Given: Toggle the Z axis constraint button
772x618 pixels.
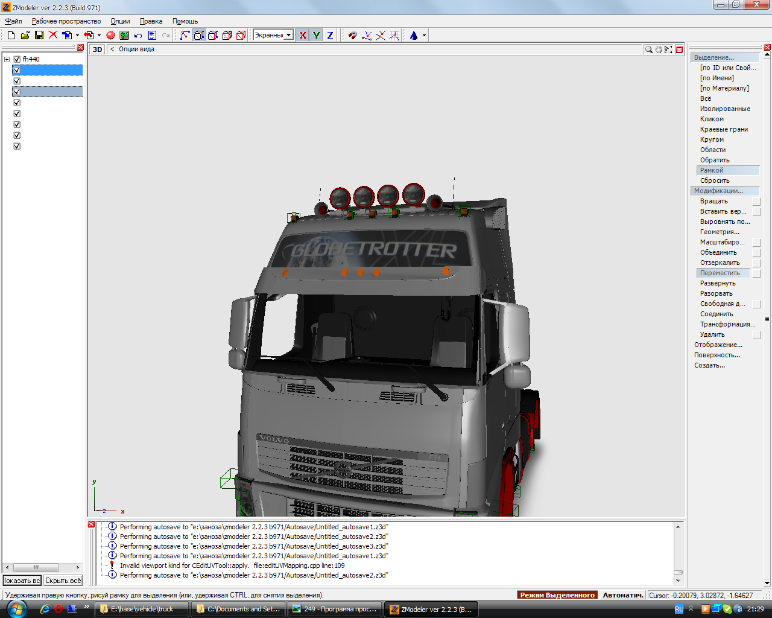Looking at the screenshot, I should (x=330, y=36).
